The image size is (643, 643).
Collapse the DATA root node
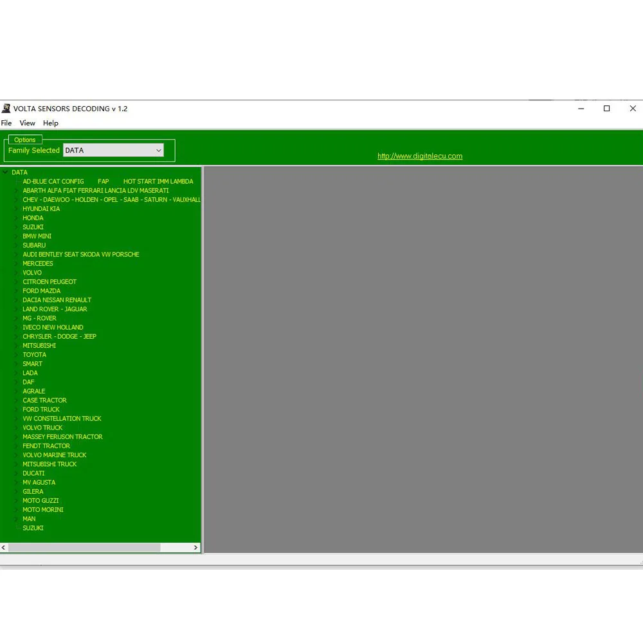click(x=5, y=172)
